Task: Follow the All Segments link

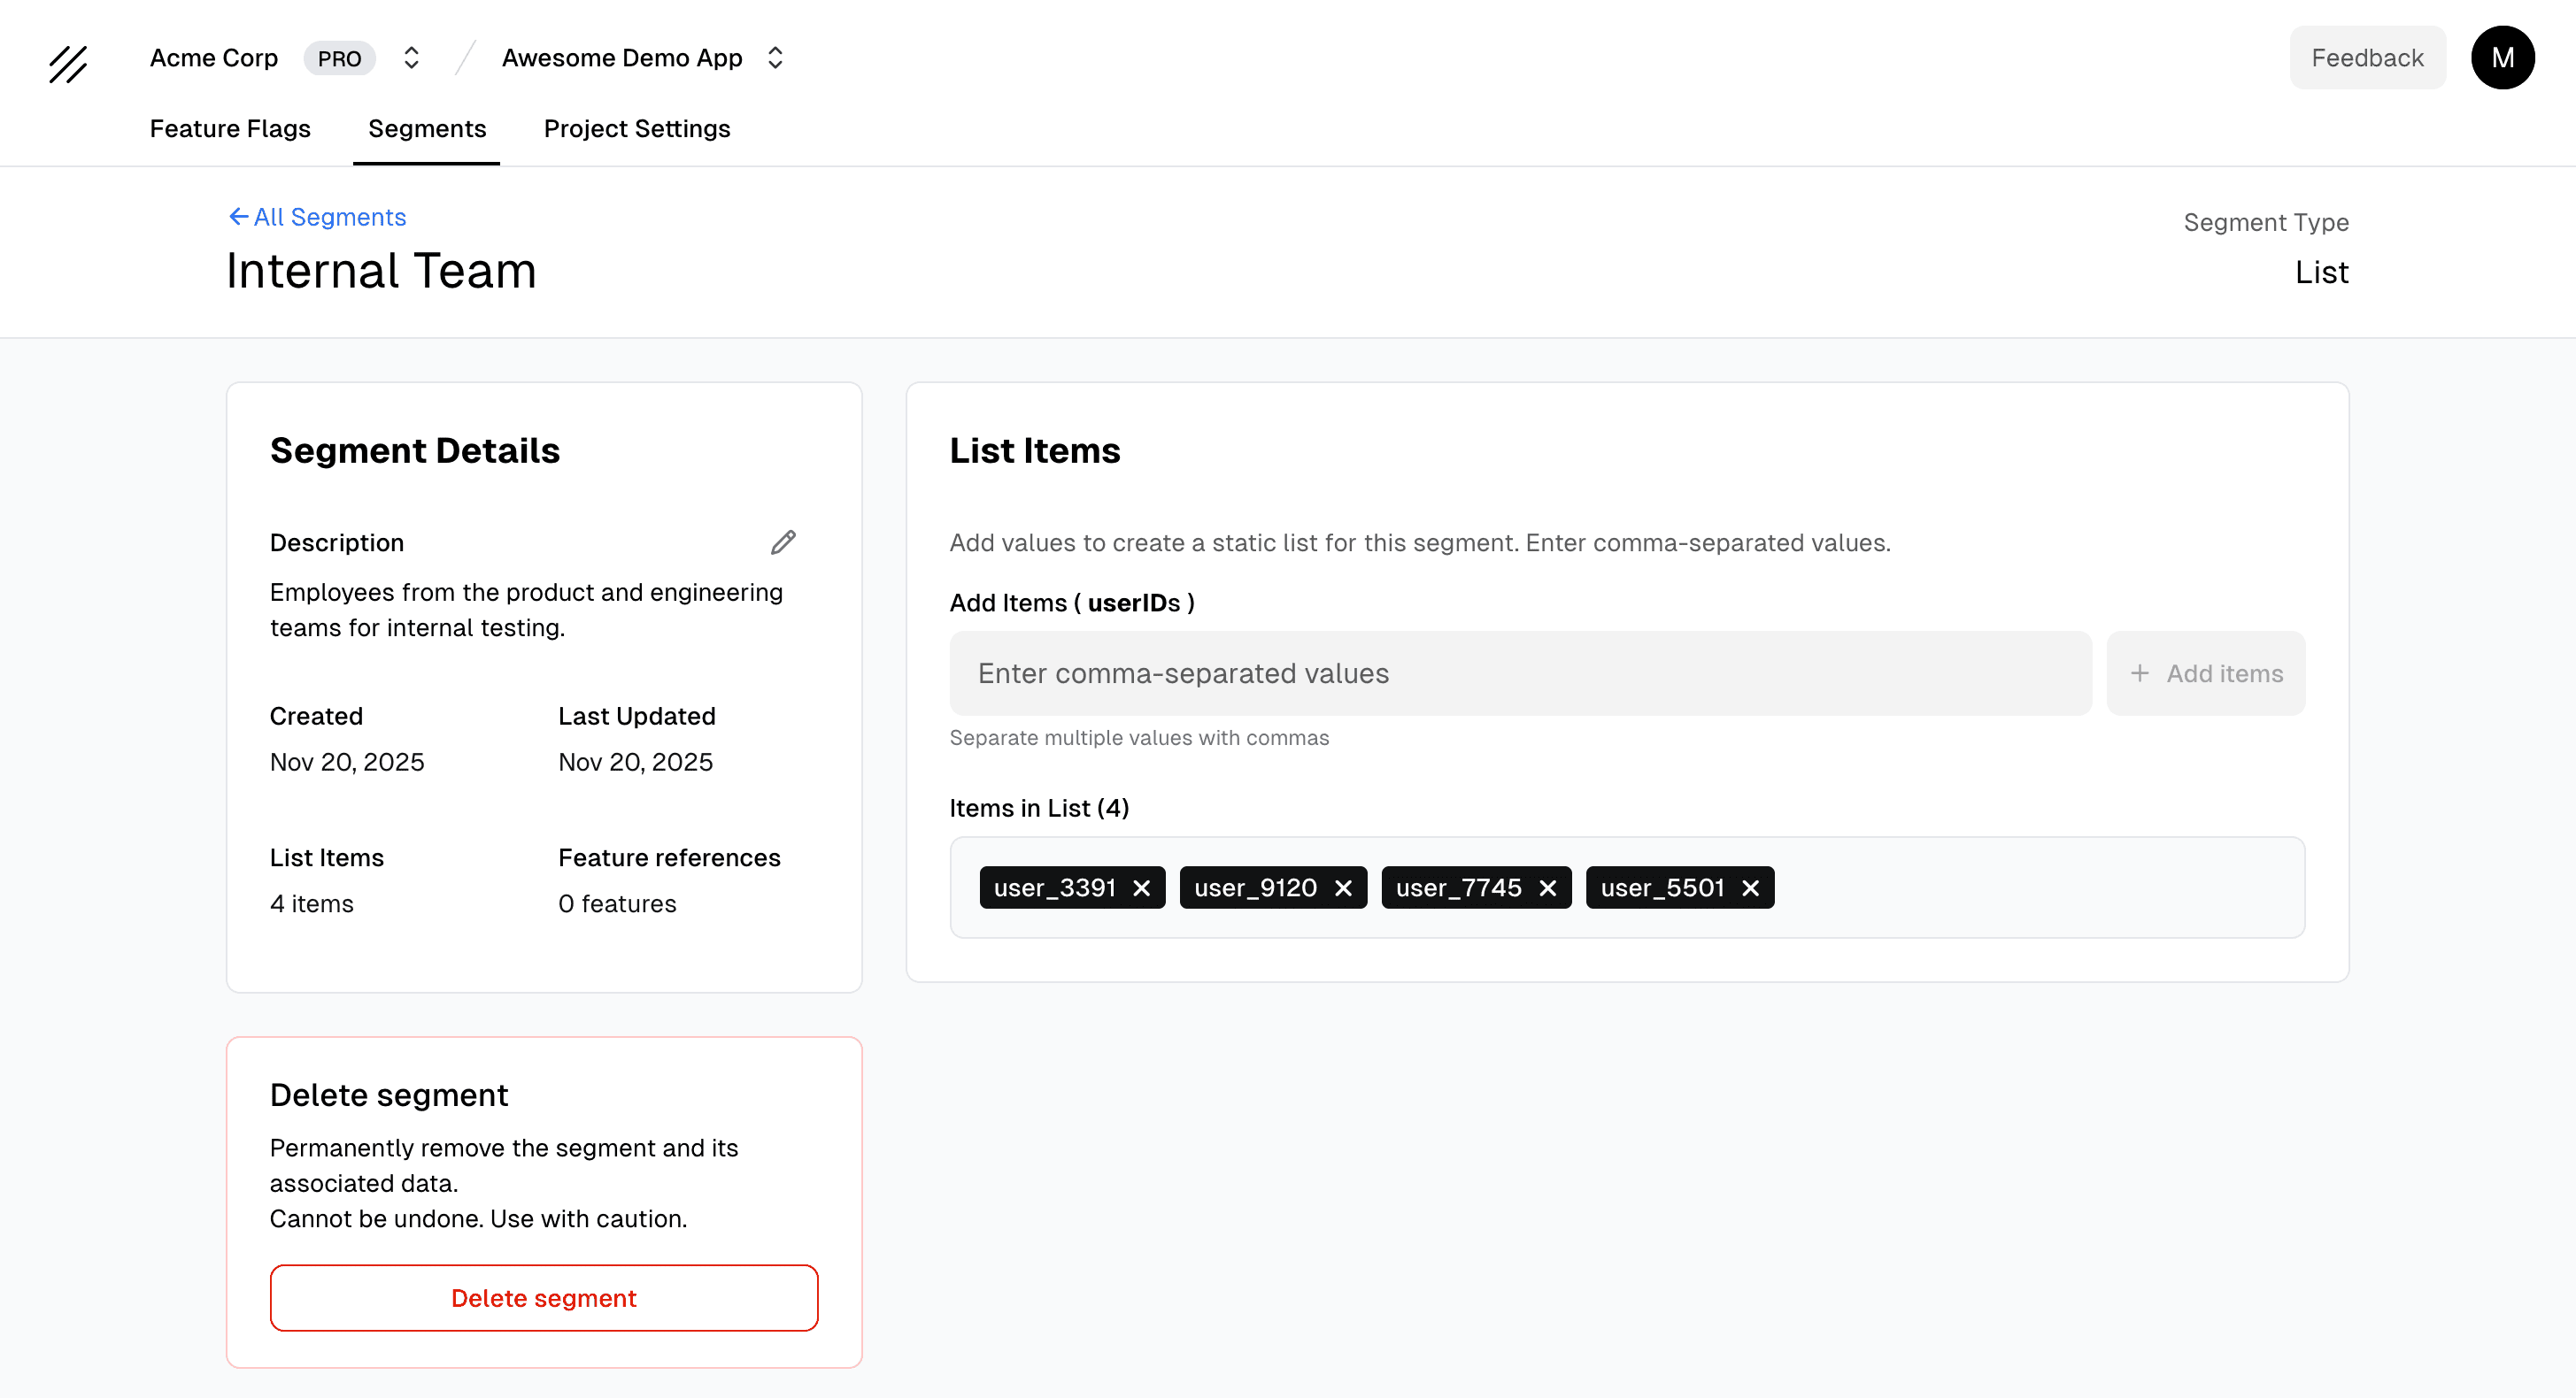Action: [x=330, y=216]
